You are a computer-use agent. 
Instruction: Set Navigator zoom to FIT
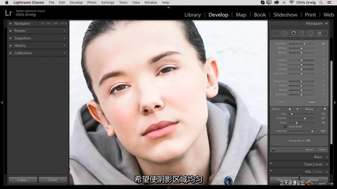pyautogui.click(x=43, y=23)
